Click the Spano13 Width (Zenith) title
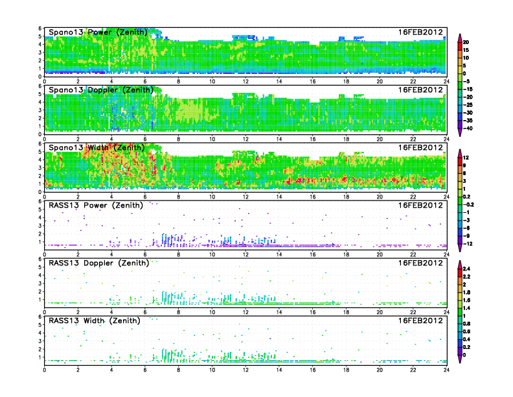The image size is (513, 397). pos(98,147)
